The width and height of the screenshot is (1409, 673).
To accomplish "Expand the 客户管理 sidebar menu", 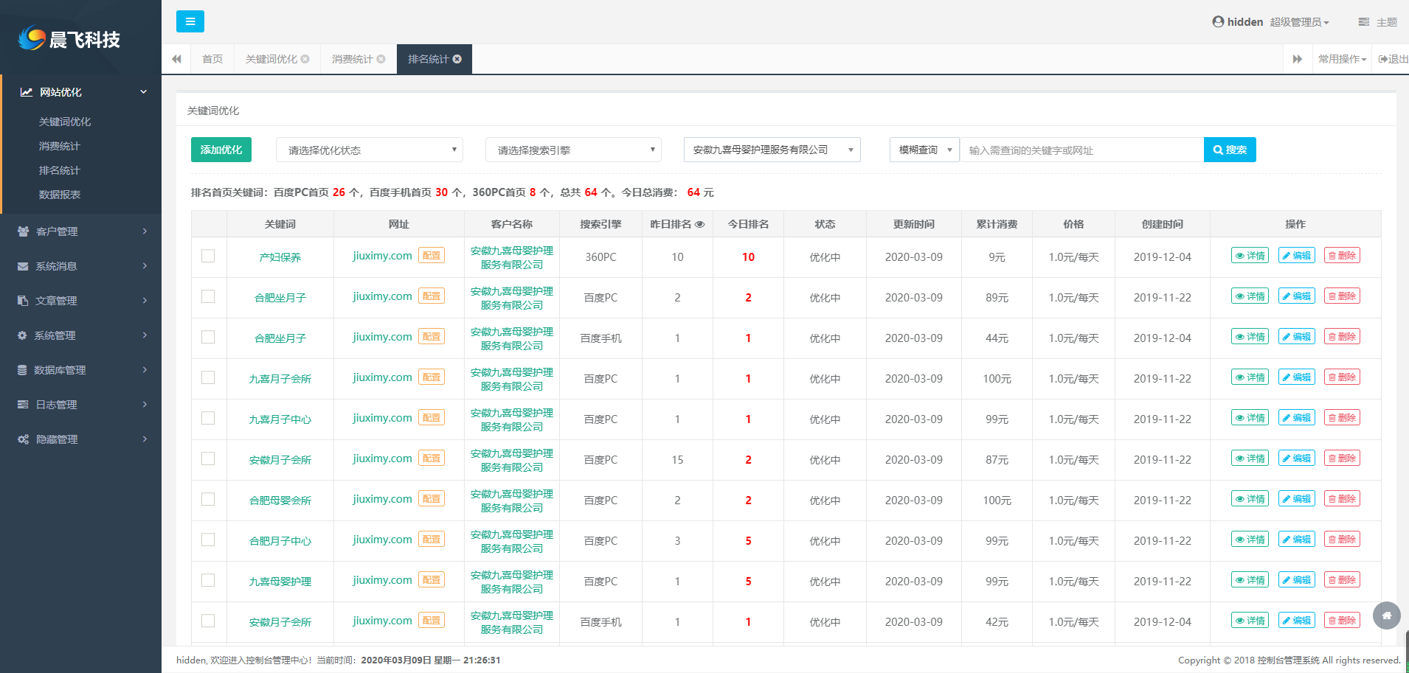I will point(81,231).
